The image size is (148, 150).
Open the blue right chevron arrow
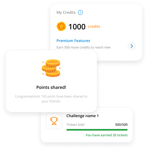coord(132,46)
